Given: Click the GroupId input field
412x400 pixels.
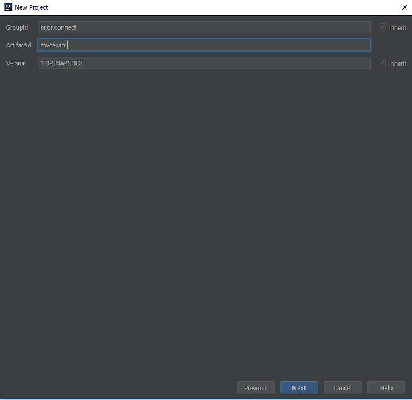Looking at the screenshot, I should click(204, 27).
